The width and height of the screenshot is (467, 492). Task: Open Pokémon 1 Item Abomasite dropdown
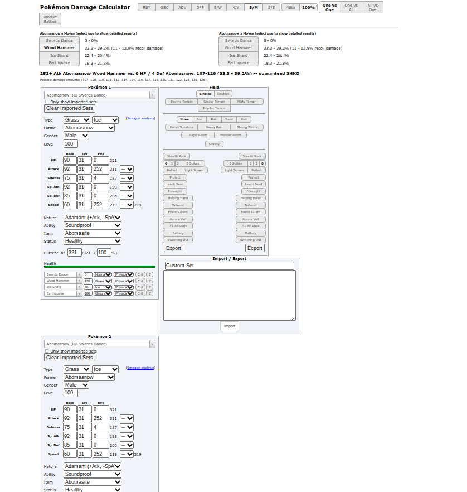[93, 233]
